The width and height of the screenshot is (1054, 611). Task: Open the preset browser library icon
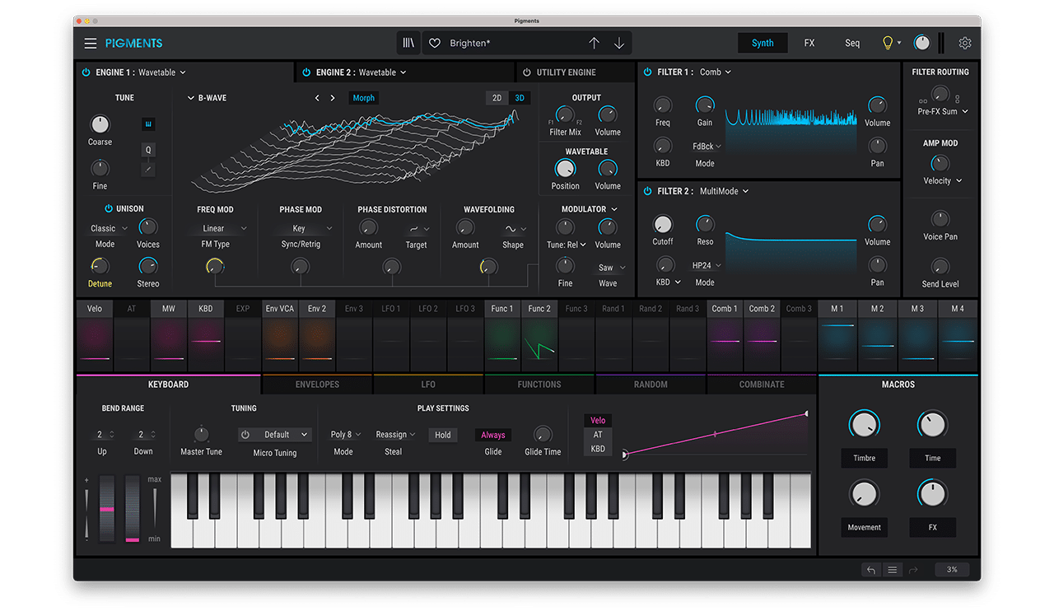(408, 43)
